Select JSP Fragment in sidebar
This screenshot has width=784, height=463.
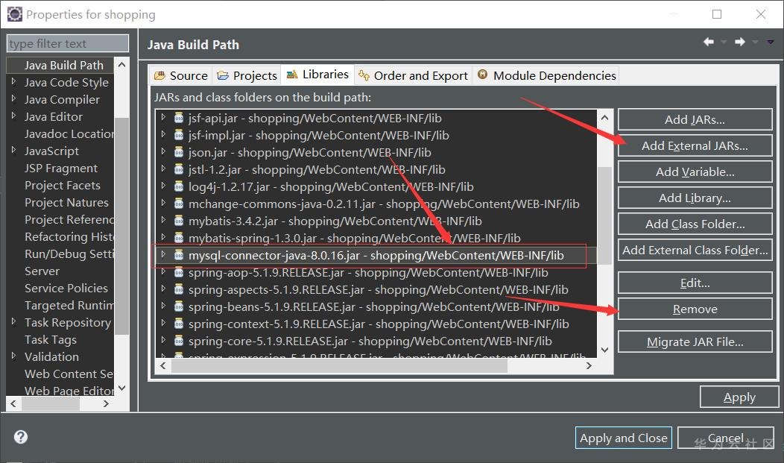click(61, 168)
